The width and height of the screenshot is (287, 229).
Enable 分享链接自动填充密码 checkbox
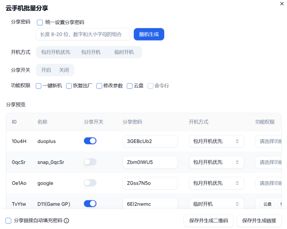[8, 221]
